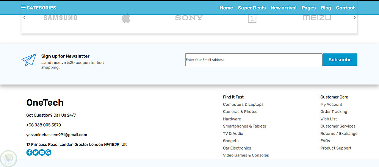
Task: Open Product Support link
Action: tap(336, 148)
